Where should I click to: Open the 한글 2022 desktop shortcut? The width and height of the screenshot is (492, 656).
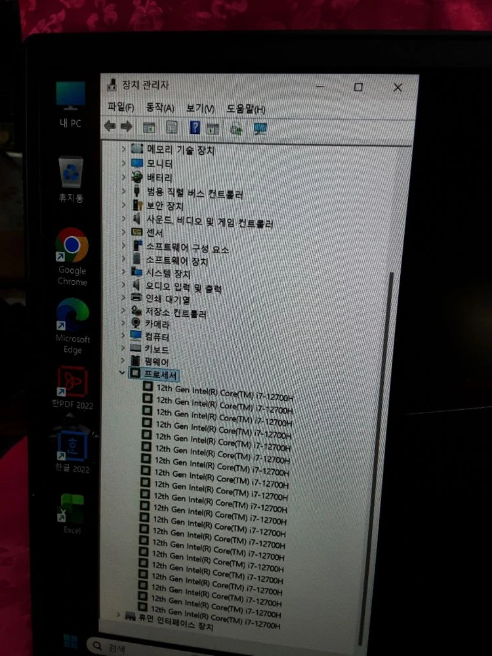(x=72, y=452)
